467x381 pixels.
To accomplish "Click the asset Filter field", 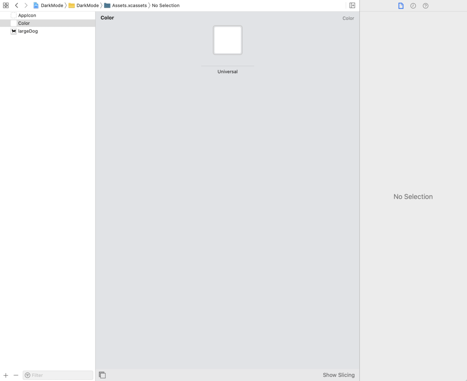I will click(58, 375).
